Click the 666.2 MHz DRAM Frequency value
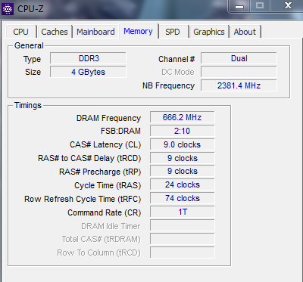The width and height of the screenshot is (303, 282). (x=182, y=117)
